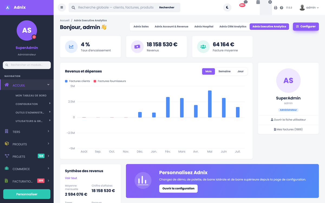Viewport: 325px width, 203px height.
Task: Toggle the Factures fournisseurs legend
Action: pos(110,81)
